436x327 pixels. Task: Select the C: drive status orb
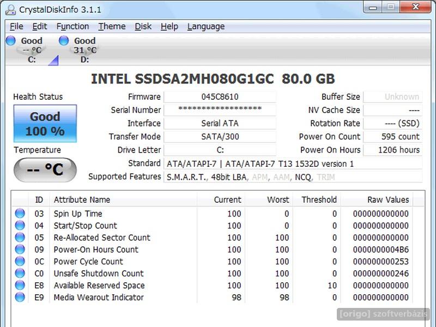[11, 40]
